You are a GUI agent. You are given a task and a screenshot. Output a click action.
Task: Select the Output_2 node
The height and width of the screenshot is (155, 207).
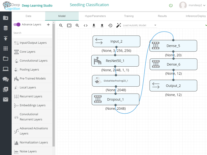pyautogui.click(x=173, y=86)
